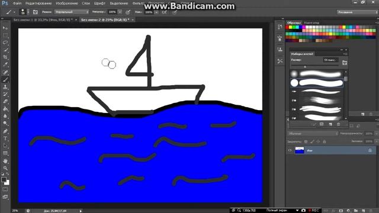Image resolution: width=379 pixels, height=213 pixels.
Task: Open the Файл menu
Action: coord(17,4)
